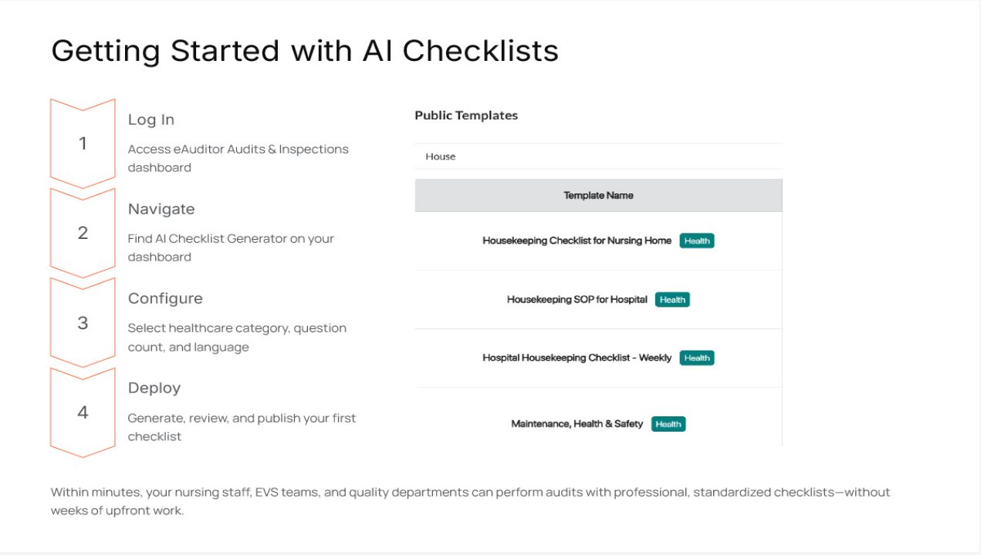Click the Template Name column header
The width and height of the screenshot is (981, 555).
pyautogui.click(x=598, y=196)
